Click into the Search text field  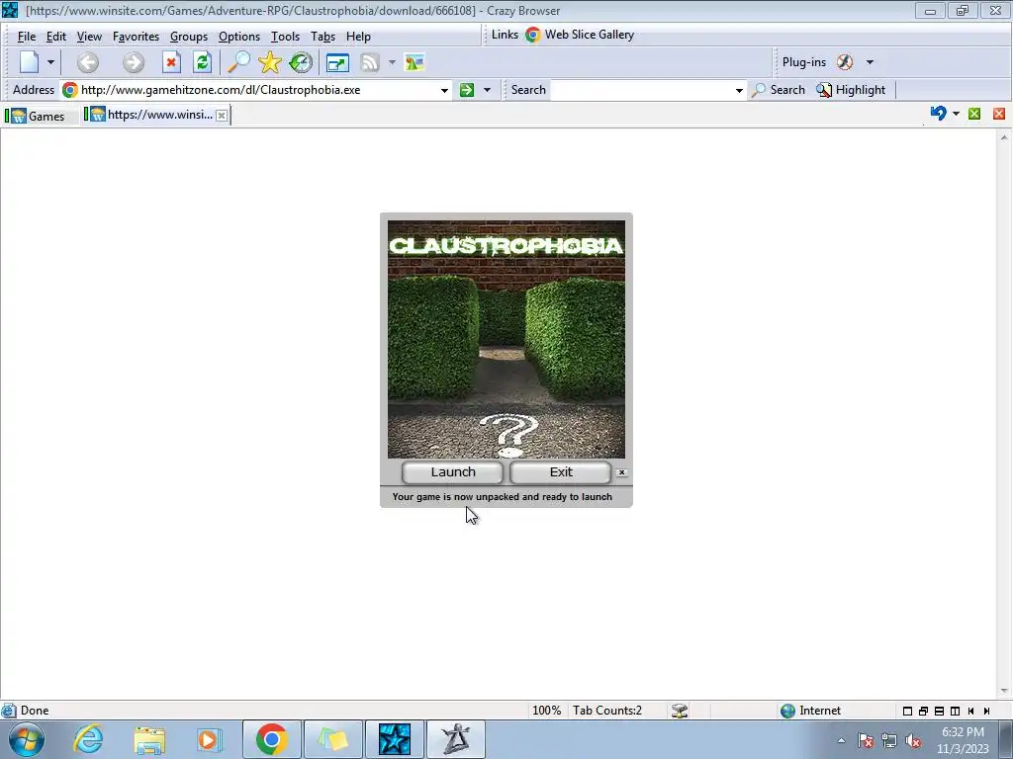pos(641,90)
